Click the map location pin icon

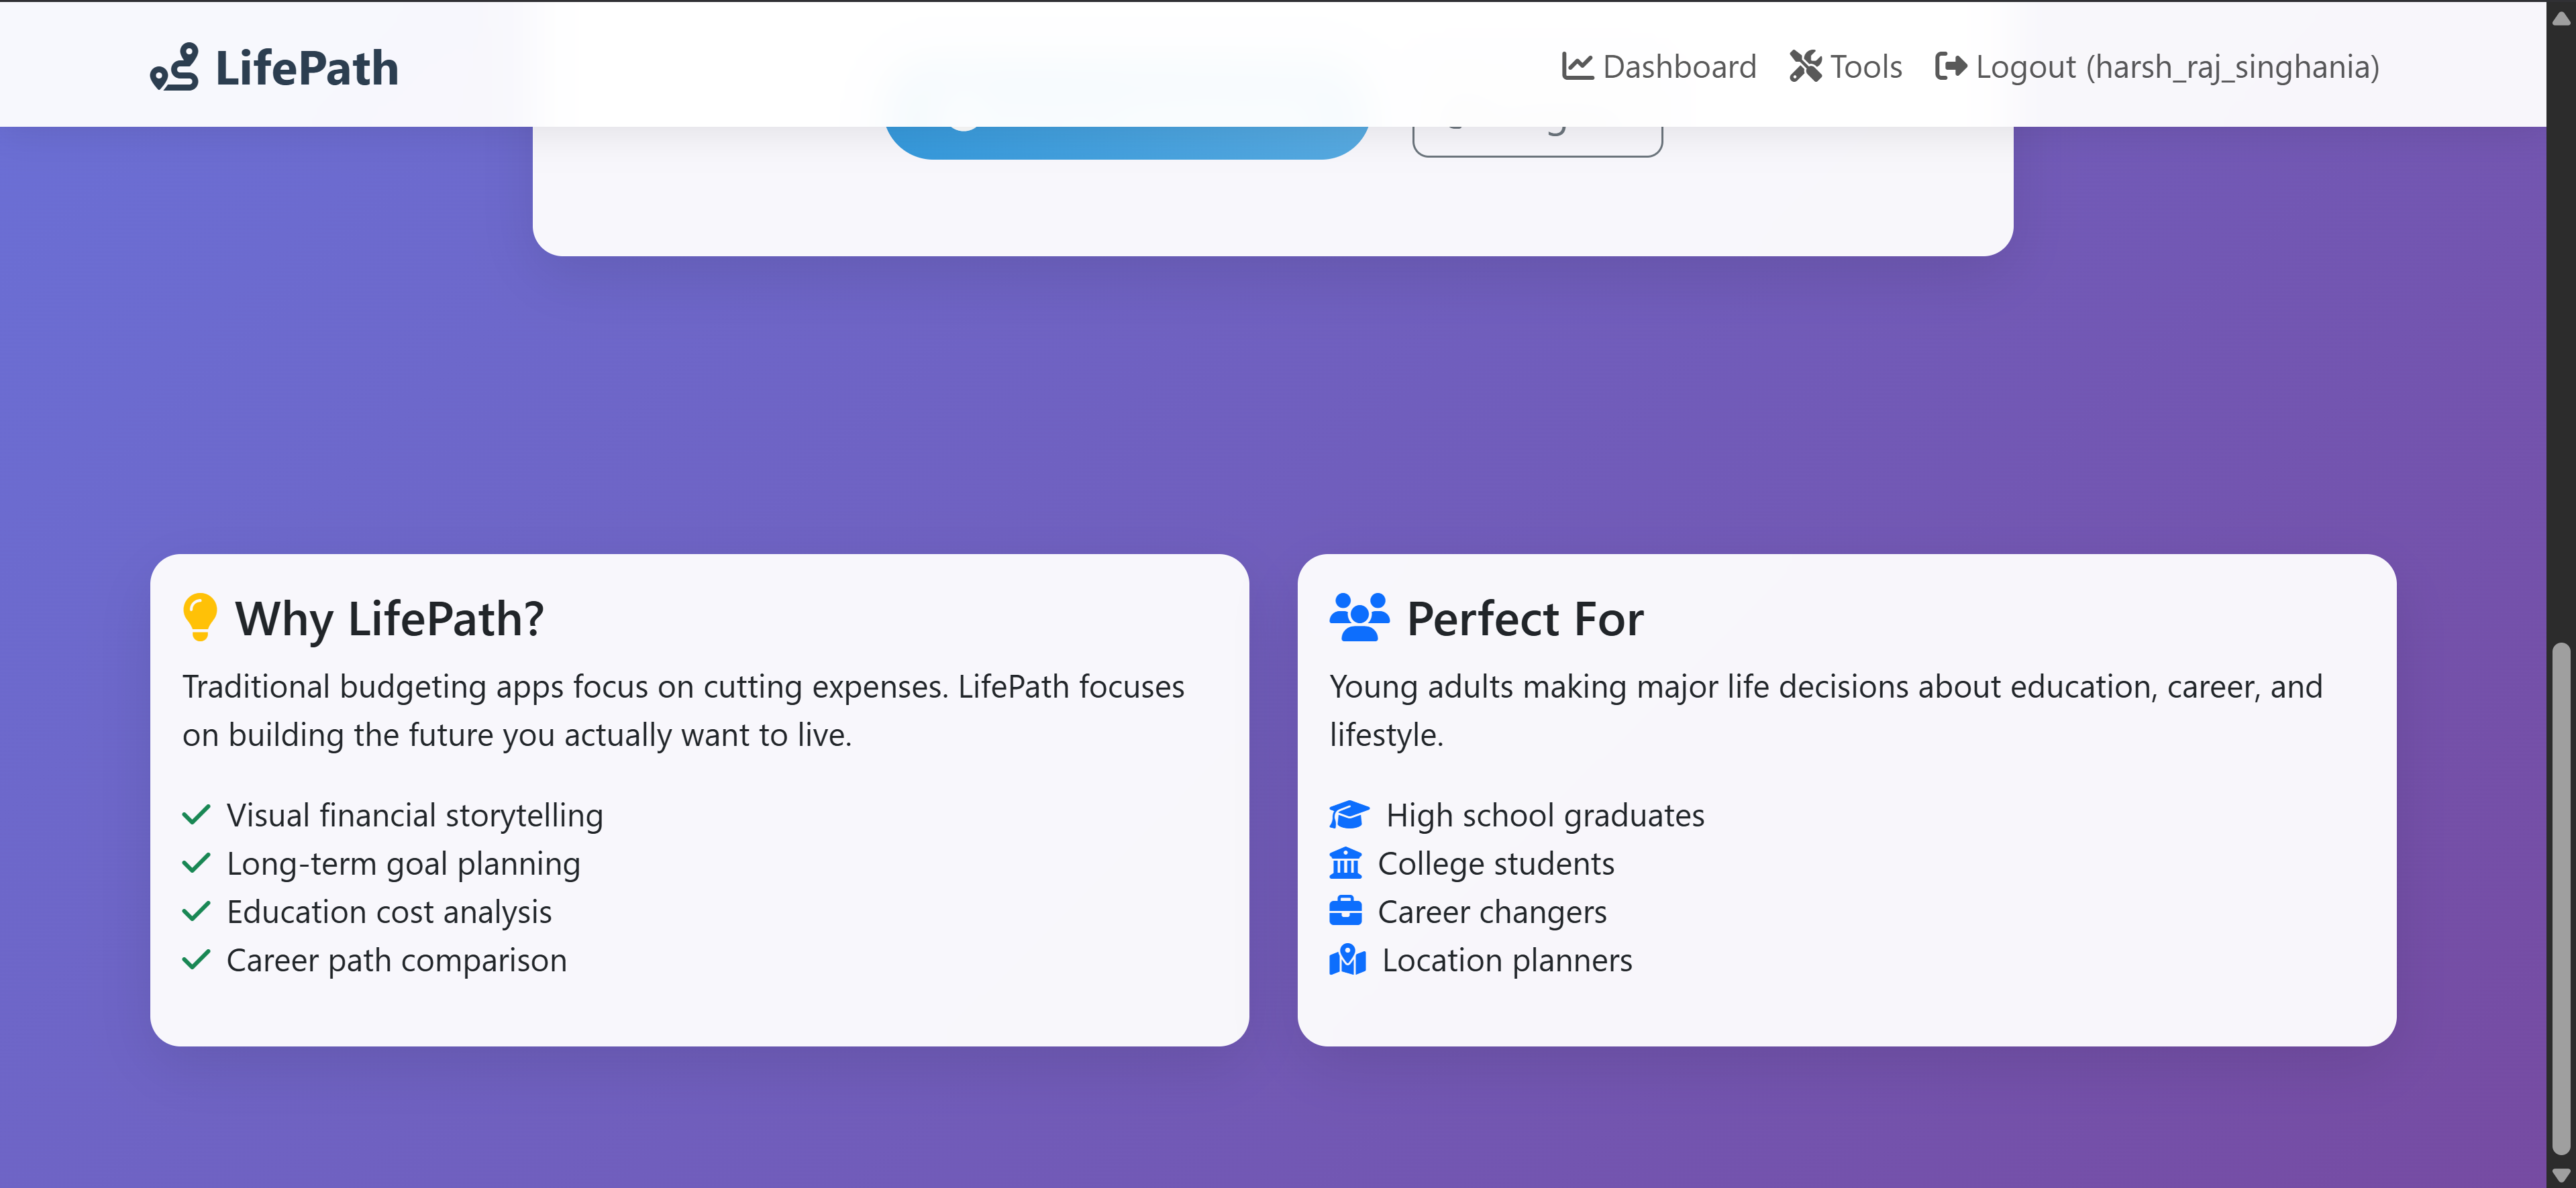pyautogui.click(x=1347, y=959)
